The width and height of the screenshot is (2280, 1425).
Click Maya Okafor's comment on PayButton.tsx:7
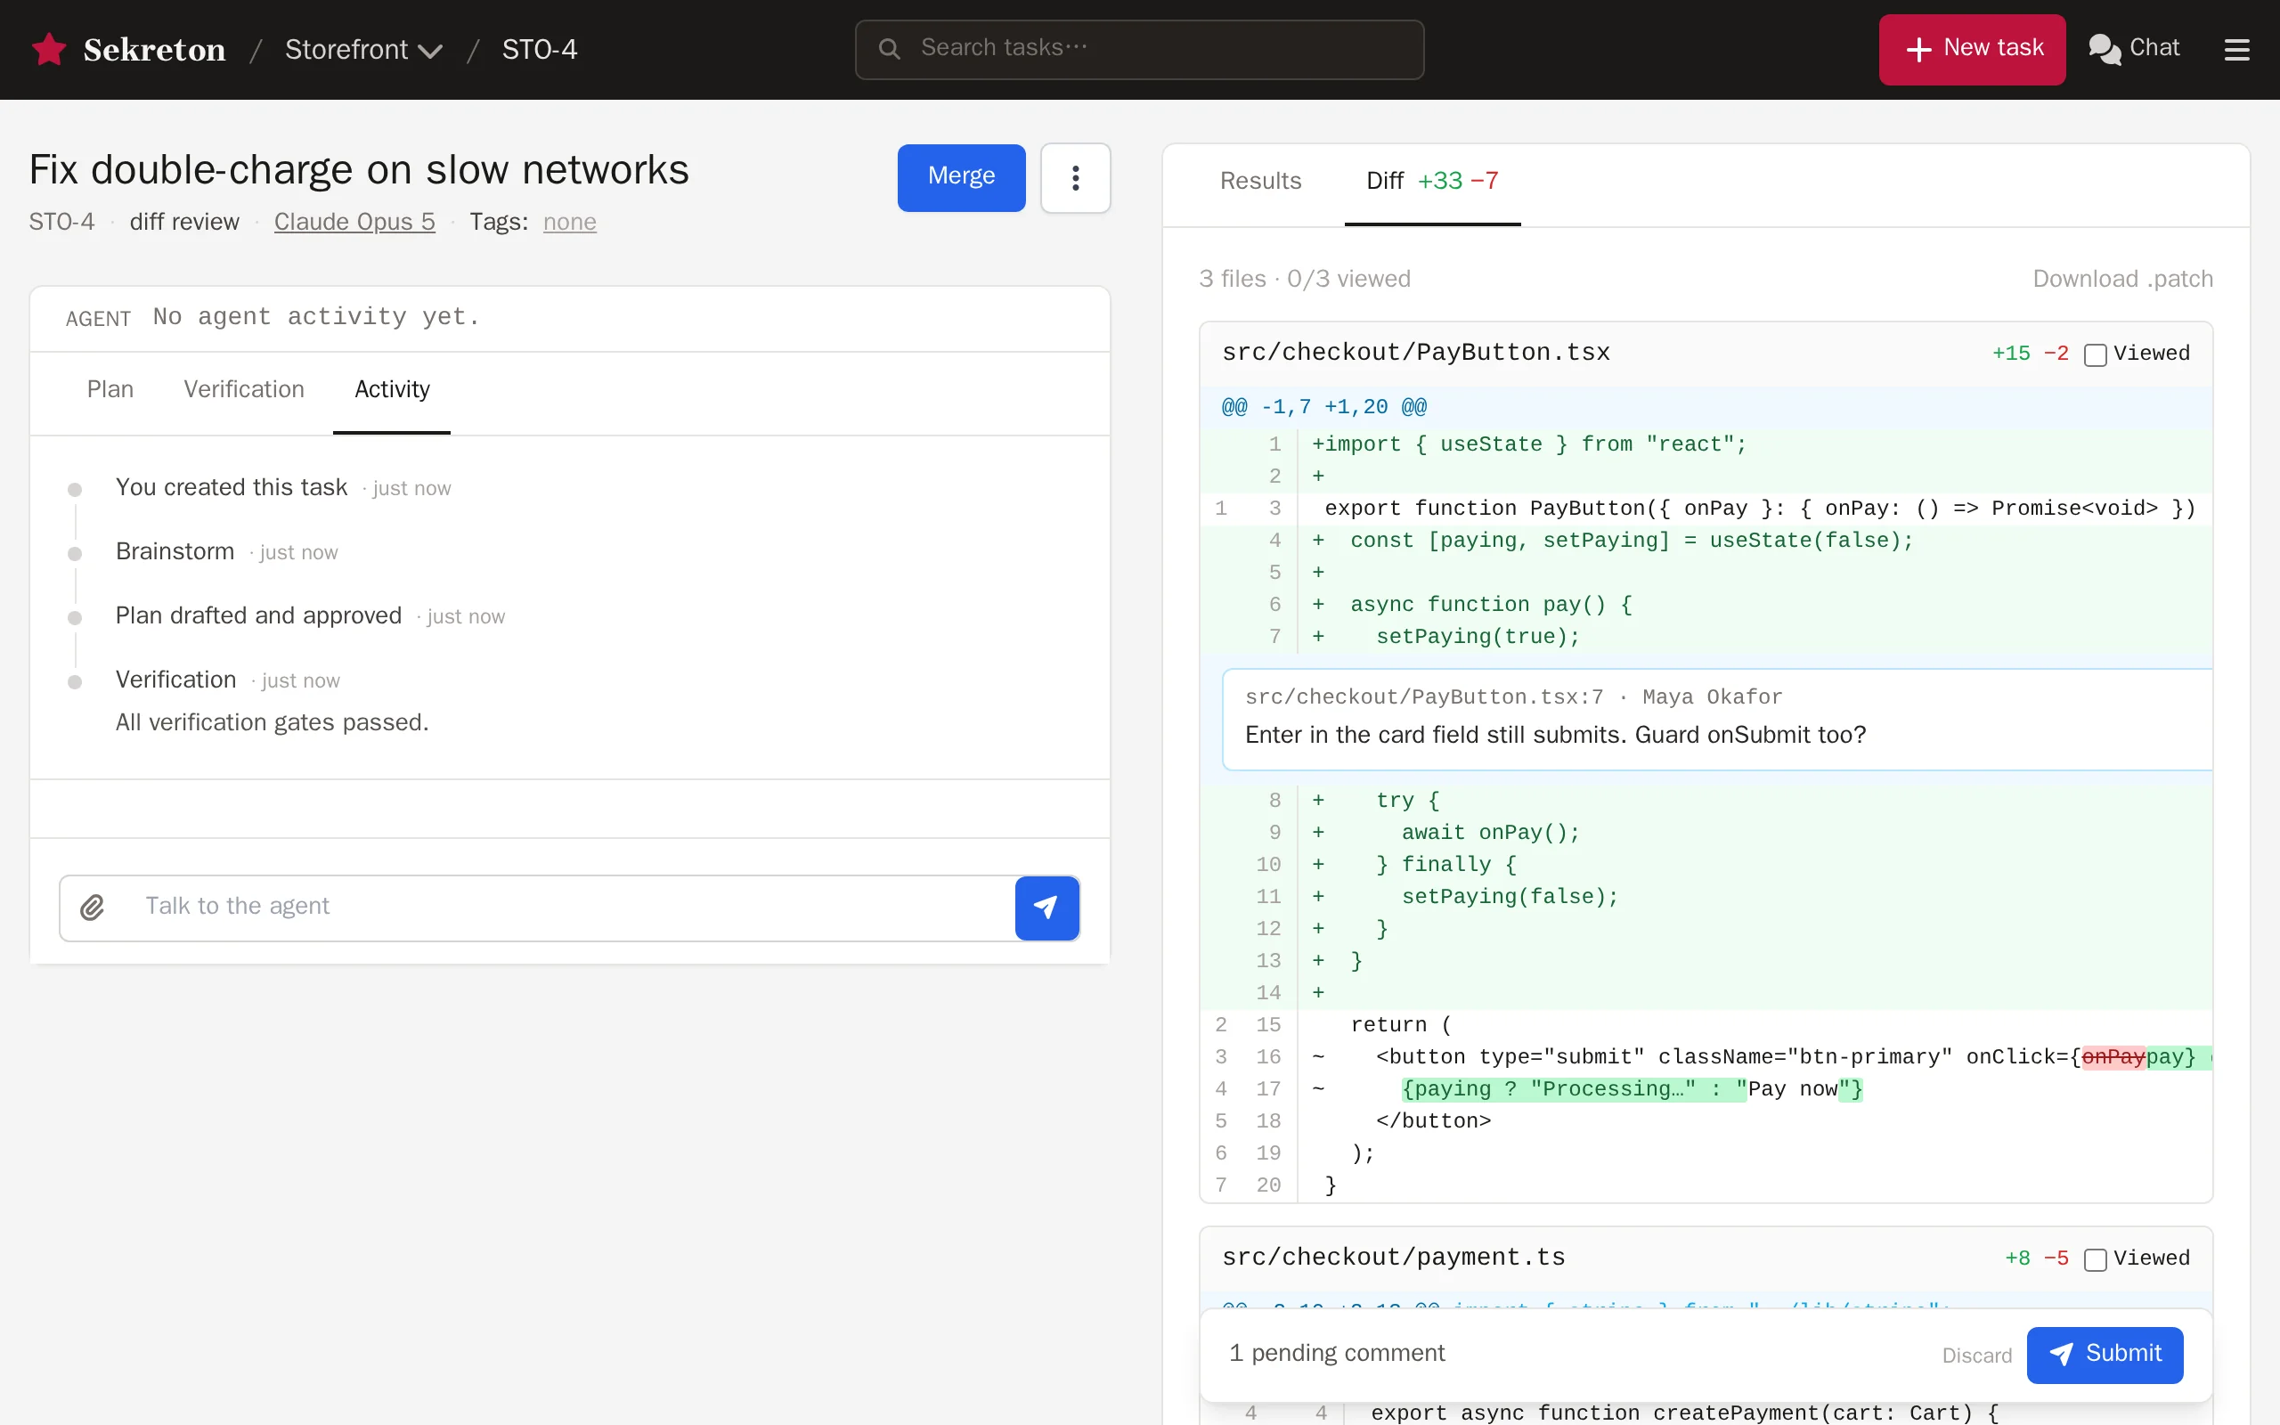pyautogui.click(x=1716, y=719)
